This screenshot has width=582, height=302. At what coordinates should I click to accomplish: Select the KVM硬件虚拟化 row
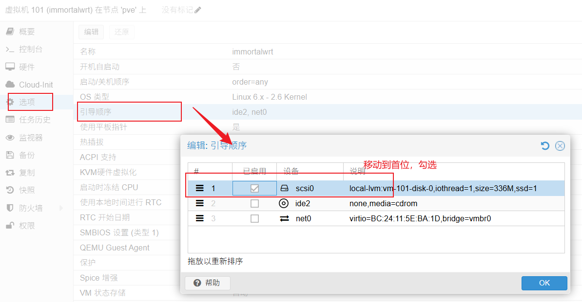click(x=127, y=173)
